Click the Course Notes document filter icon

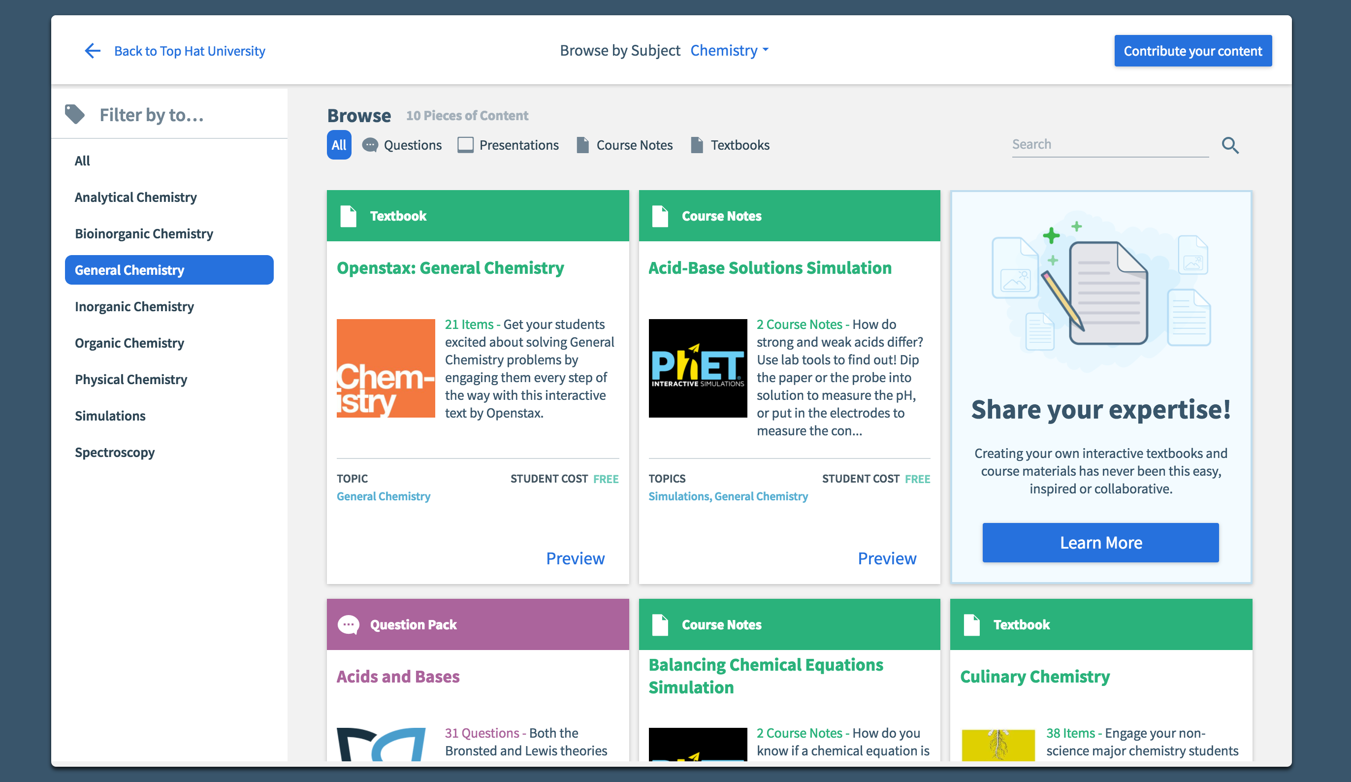click(x=582, y=145)
